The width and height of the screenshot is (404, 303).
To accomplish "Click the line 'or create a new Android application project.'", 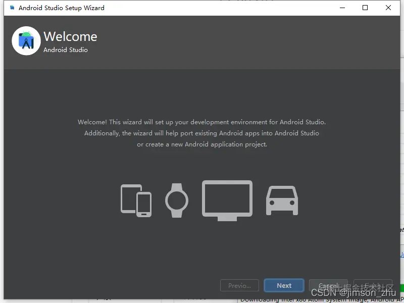I will click(202, 144).
